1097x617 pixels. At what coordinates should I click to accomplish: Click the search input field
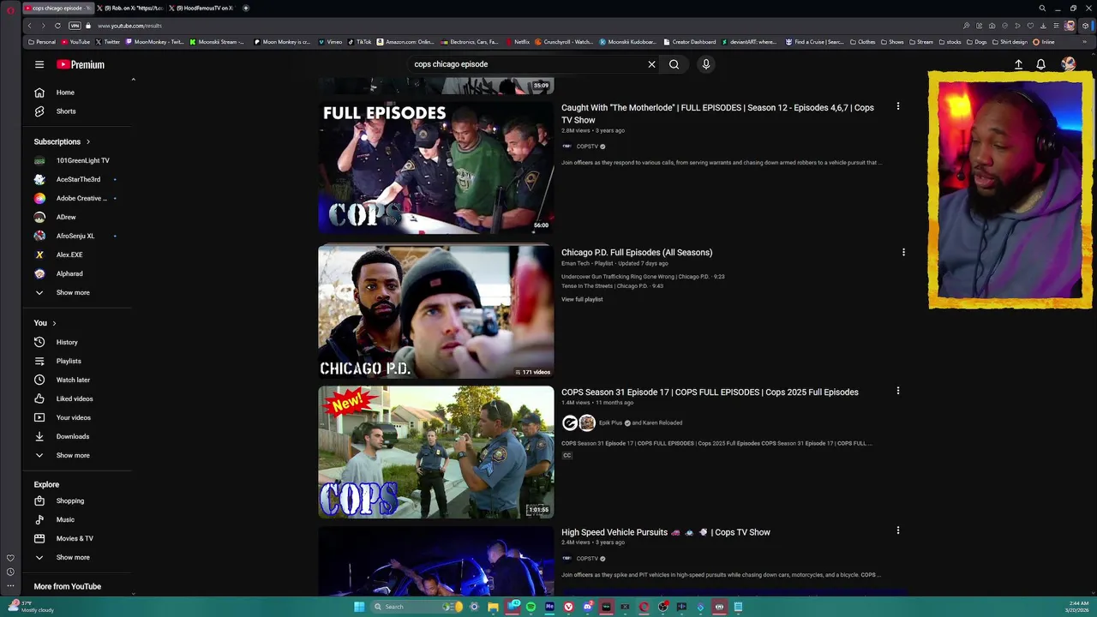(527, 64)
